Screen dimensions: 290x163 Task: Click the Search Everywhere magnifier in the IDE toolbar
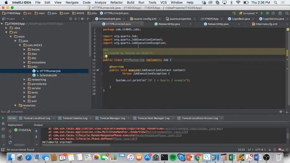point(287,13)
